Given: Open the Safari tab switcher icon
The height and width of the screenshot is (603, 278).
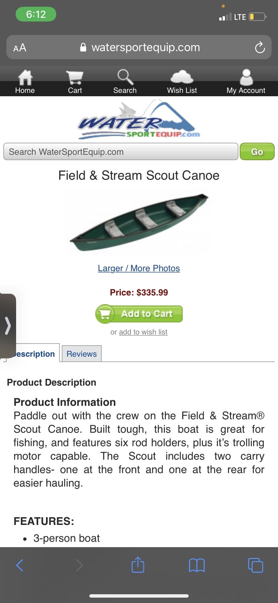Looking at the screenshot, I should click(255, 565).
